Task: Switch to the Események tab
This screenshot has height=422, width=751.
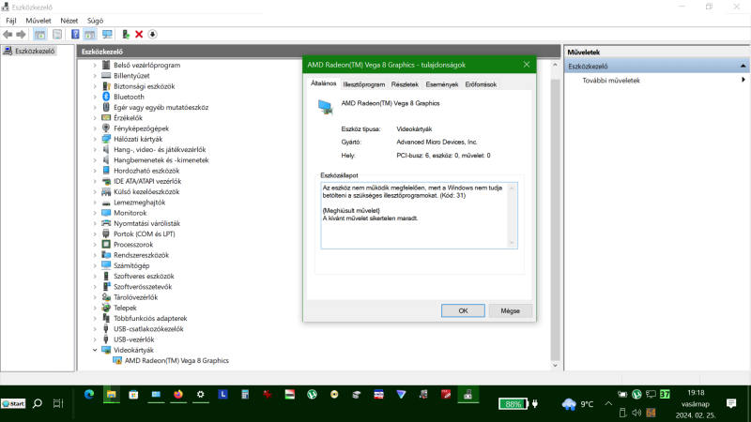Action: [x=441, y=84]
